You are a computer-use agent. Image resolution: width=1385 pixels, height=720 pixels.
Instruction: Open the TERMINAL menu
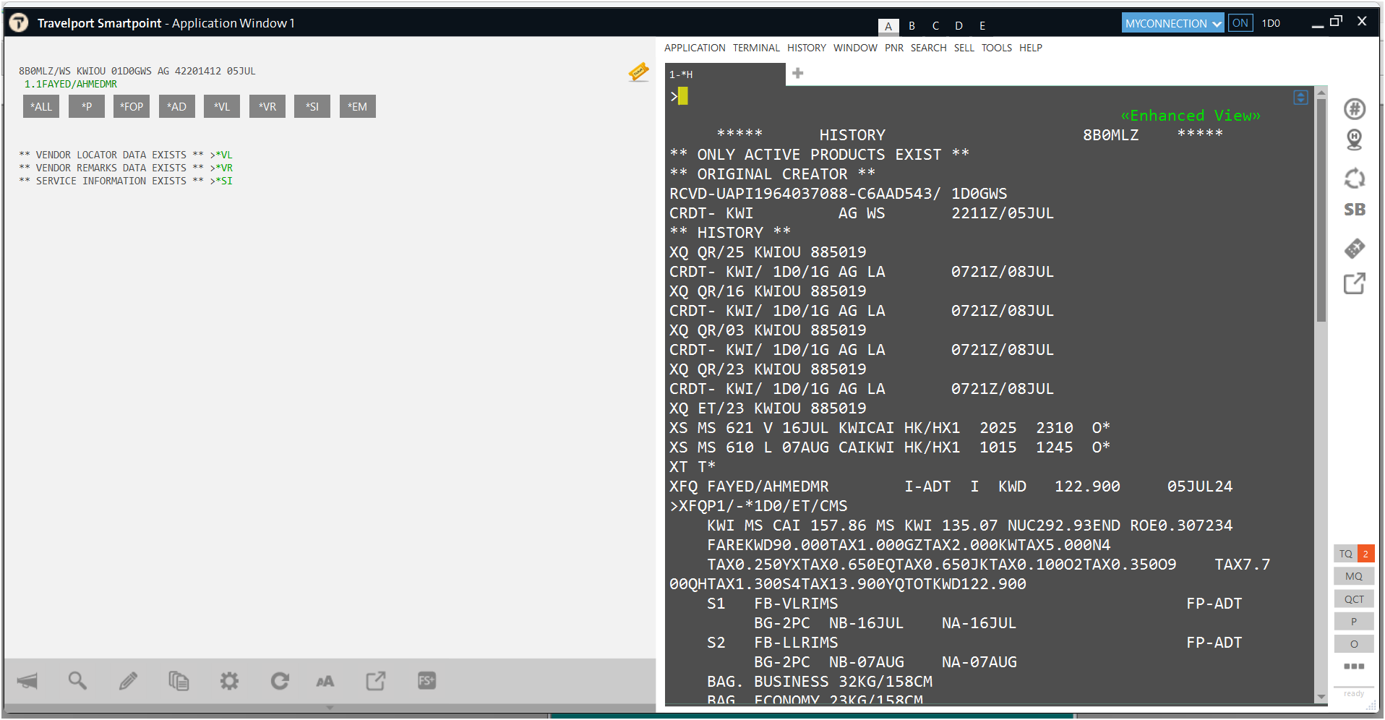(x=756, y=48)
